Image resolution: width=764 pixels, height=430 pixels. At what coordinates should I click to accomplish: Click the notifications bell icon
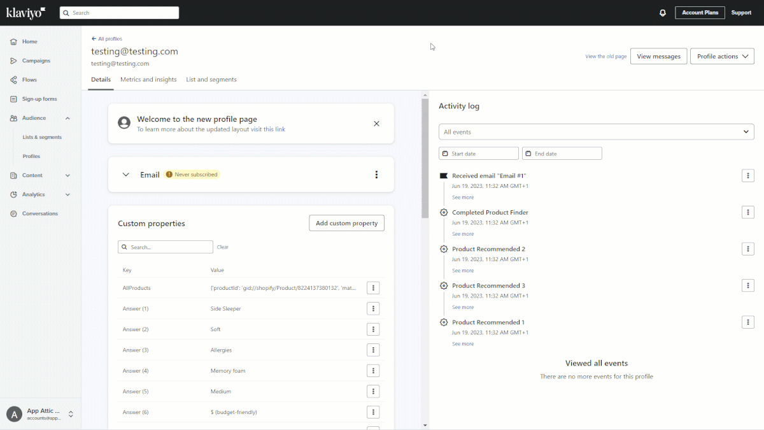click(x=663, y=13)
